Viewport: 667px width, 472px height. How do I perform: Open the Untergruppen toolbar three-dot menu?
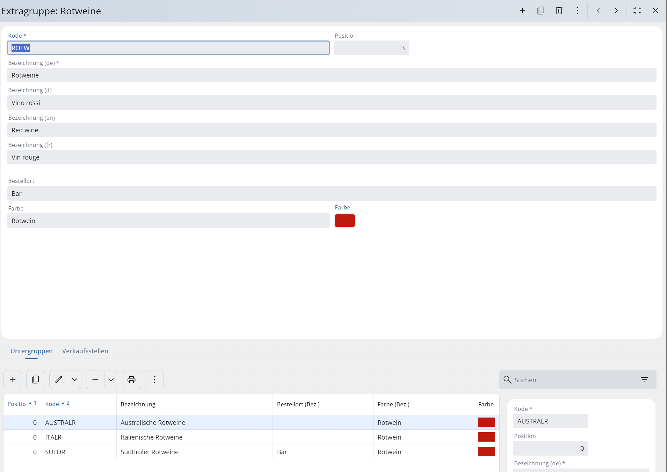(154, 379)
